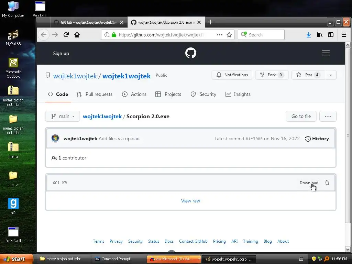Select the hl2 desktop icon
The image size is (352, 264).
pyautogui.click(x=13, y=207)
